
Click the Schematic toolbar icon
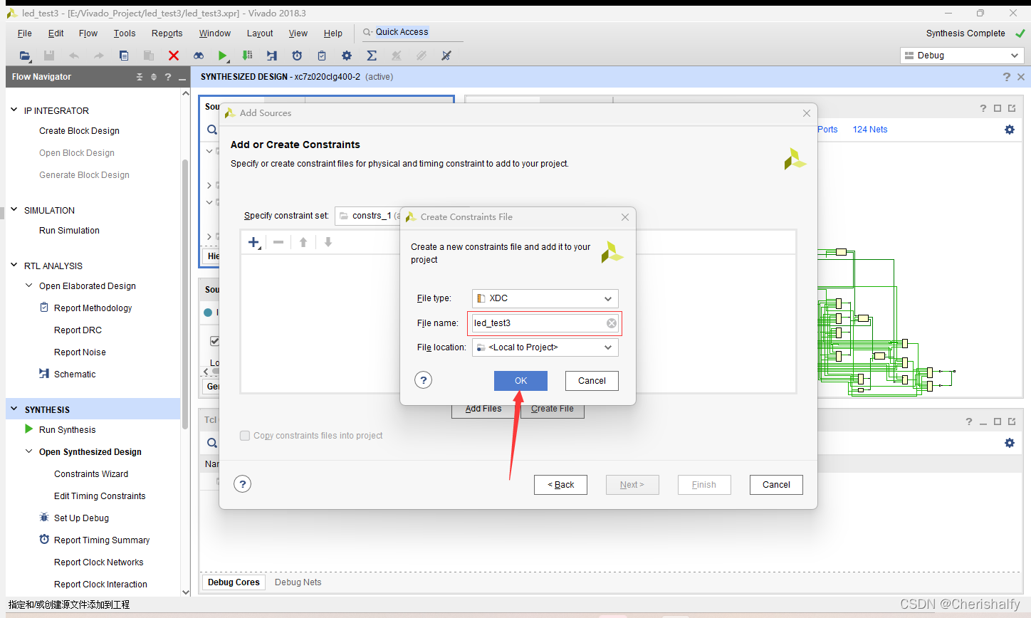(271, 56)
